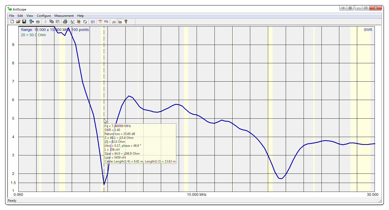Open the Measurement menu
The width and height of the screenshot is (389, 210).
tap(64, 16)
